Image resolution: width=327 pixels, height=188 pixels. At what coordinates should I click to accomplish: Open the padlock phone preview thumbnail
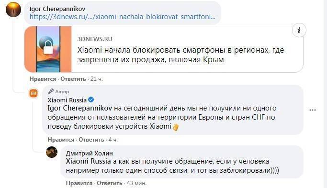click(x=48, y=49)
